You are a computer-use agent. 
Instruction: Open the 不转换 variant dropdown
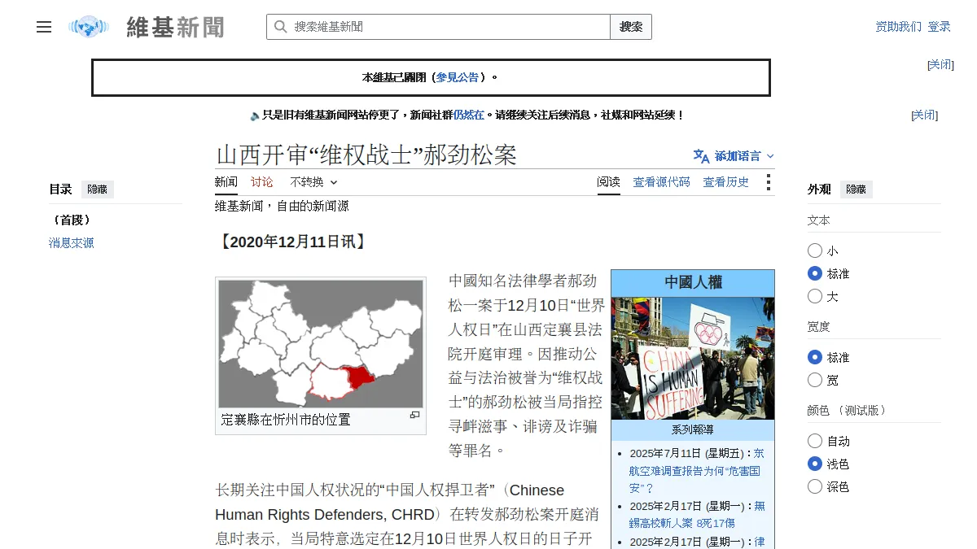[313, 182]
